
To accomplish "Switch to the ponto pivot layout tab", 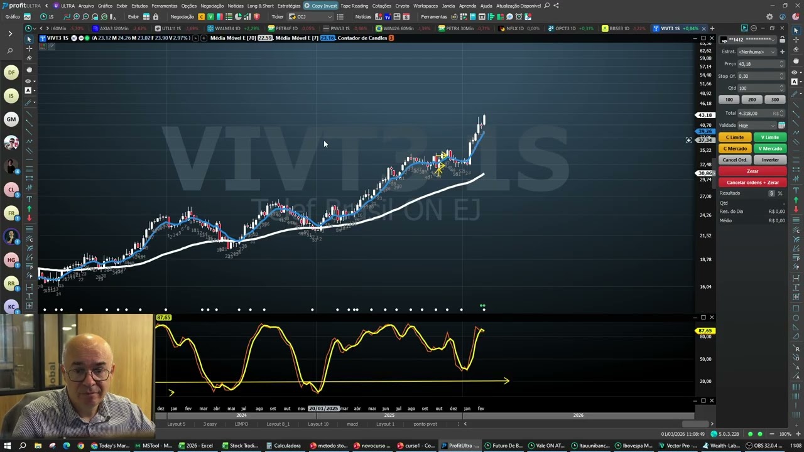I will [x=425, y=424].
